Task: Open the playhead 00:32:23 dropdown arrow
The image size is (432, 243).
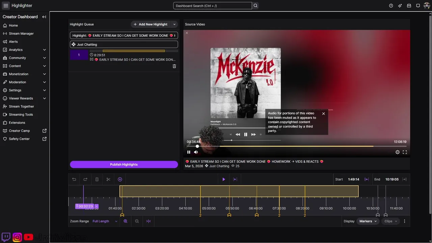Action: (97, 206)
